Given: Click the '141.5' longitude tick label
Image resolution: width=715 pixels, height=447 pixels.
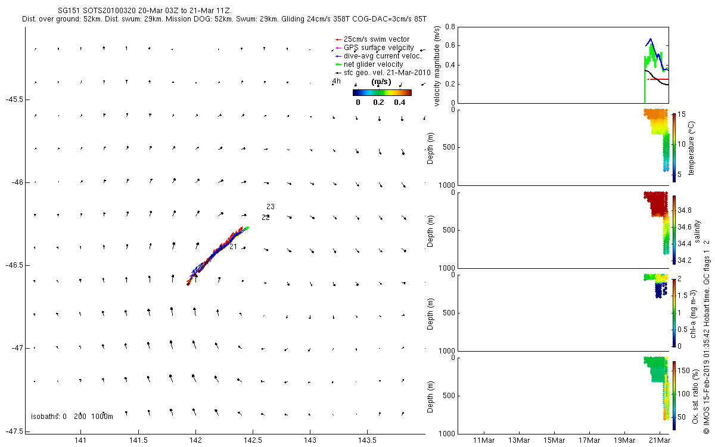Looking at the screenshot, I should tap(138, 440).
